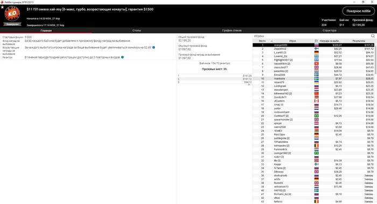Select player Rubix93 in the list
Screen dimensions: 377x204
tap(313, 183)
